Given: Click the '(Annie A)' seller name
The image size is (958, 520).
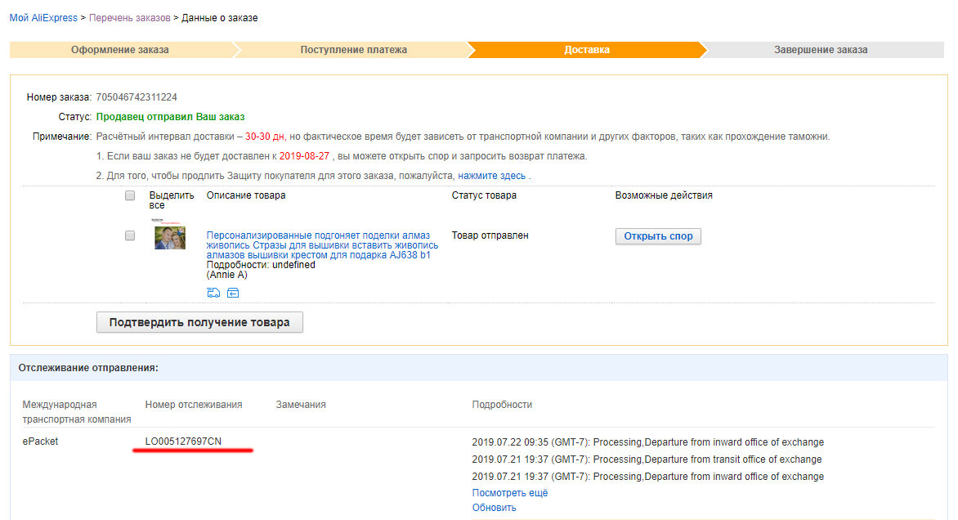Looking at the screenshot, I should (226, 275).
